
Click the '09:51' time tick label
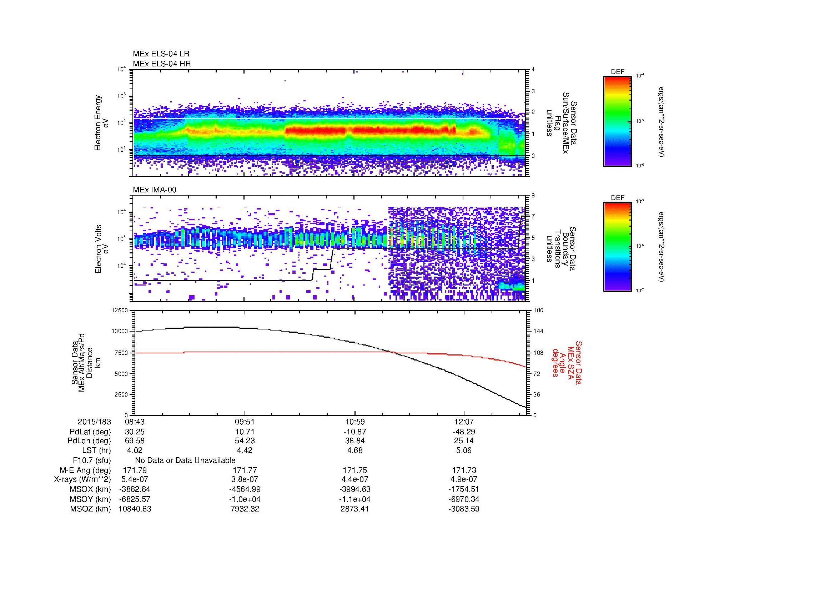point(245,422)
